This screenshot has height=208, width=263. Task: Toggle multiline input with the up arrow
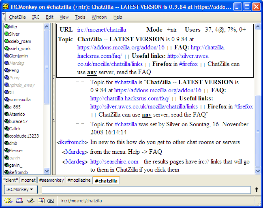pyautogui.click(x=257, y=189)
